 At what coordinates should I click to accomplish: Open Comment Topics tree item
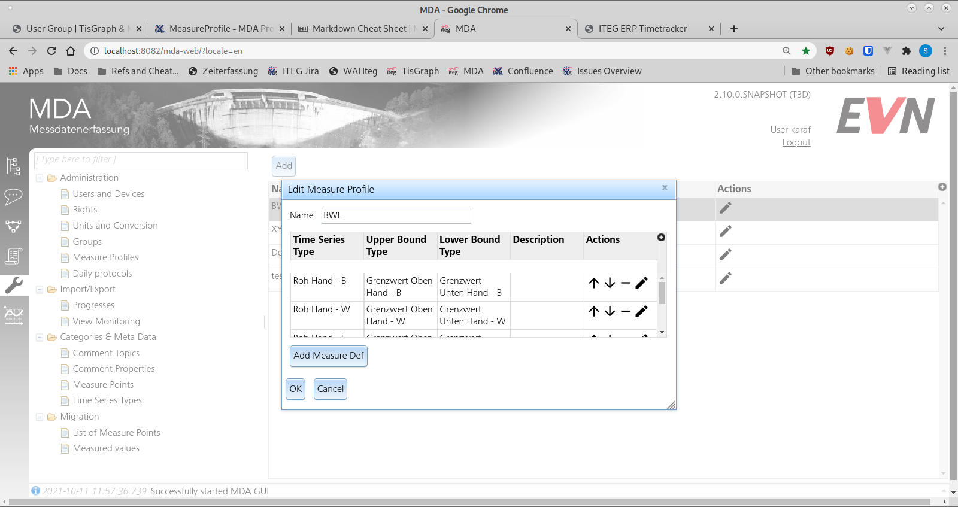coord(106,353)
